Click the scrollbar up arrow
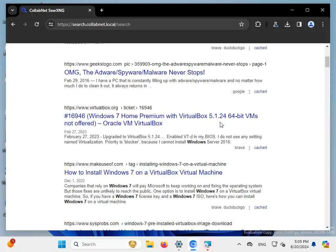The height and width of the screenshot is (252, 336). [327, 46]
